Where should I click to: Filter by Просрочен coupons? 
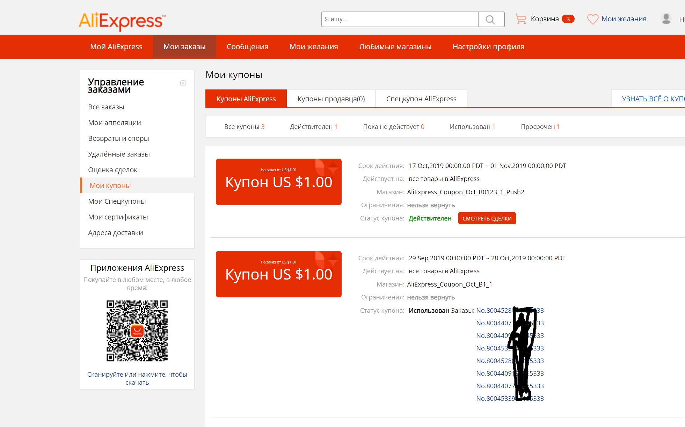540,127
